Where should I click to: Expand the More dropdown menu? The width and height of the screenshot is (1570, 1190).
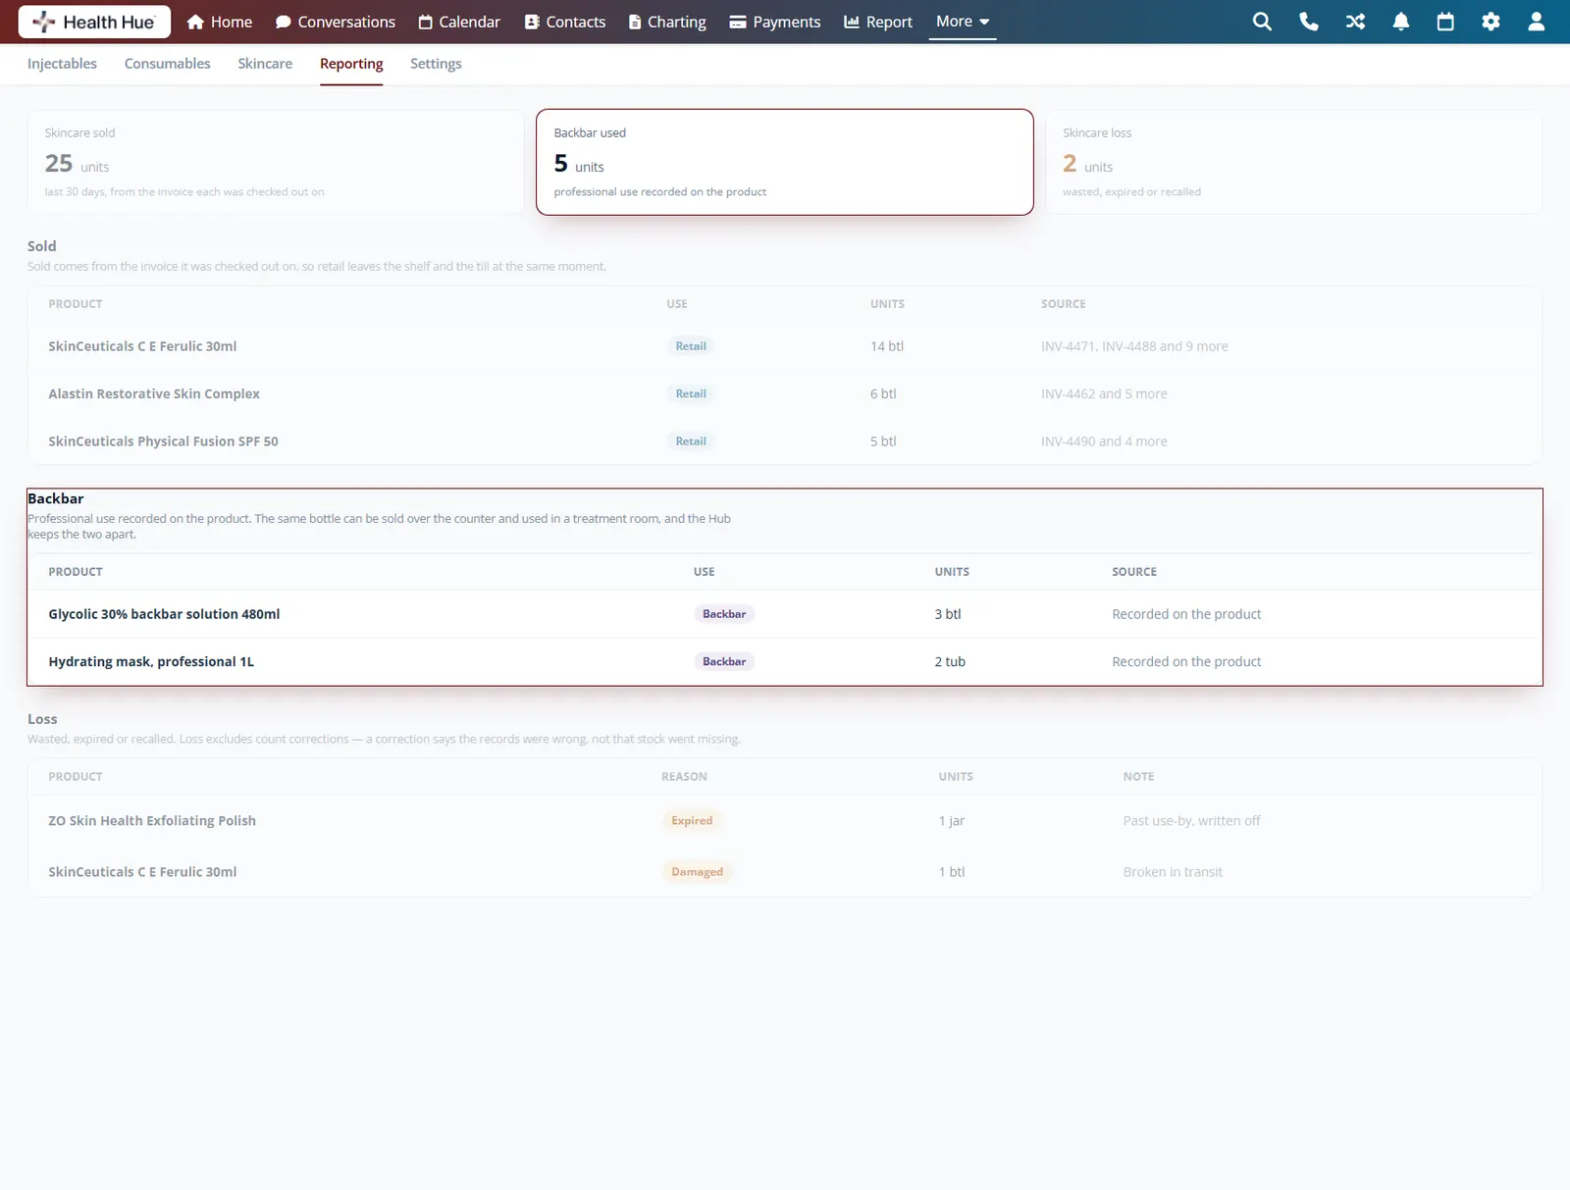coord(963,22)
